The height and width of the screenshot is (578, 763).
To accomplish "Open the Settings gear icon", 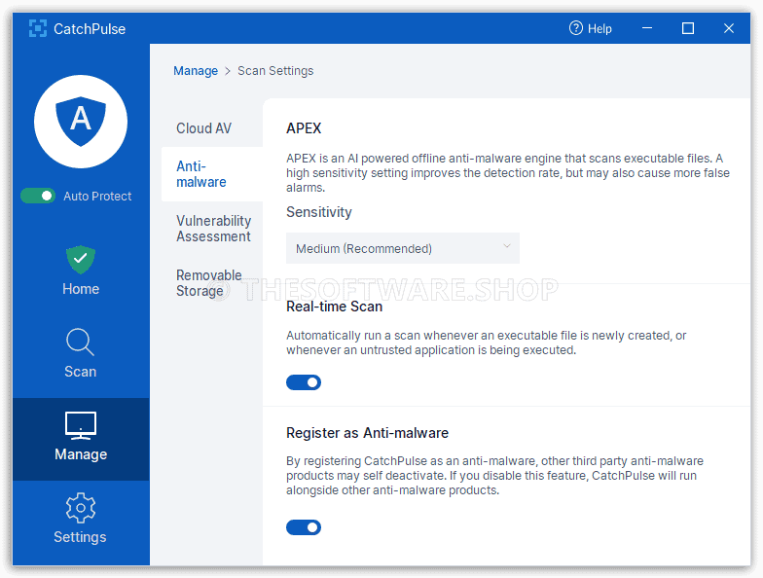I will 81,508.
